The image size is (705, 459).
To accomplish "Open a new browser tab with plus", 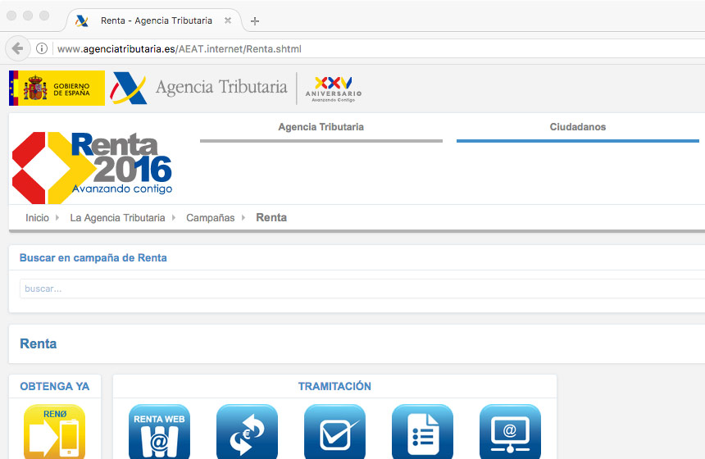I will (x=254, y=21).
